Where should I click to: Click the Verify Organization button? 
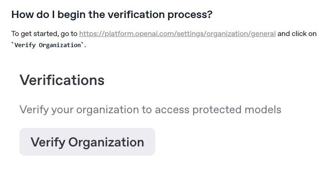click(x=87, y=142)
